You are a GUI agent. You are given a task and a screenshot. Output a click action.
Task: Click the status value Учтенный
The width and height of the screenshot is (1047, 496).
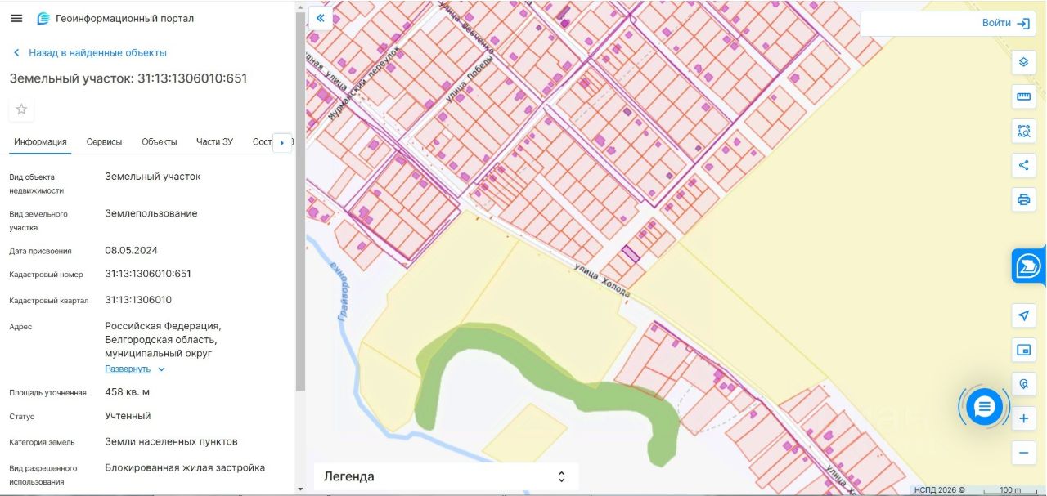coord(128,416)
